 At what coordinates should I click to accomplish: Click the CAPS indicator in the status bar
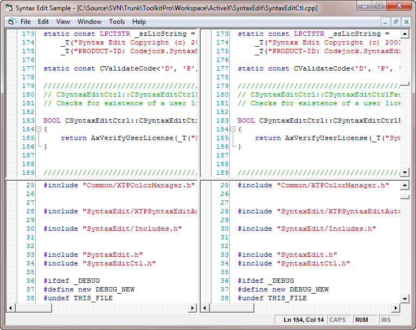pyautogui.click(x=339, y=320)
